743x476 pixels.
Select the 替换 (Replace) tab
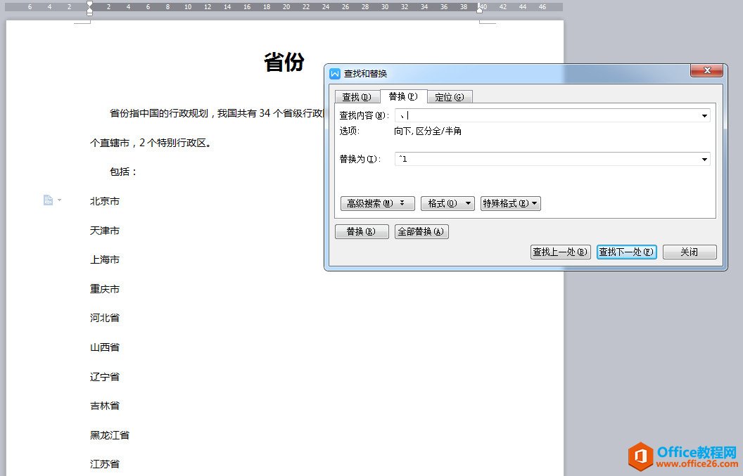[x=402, y=96]
